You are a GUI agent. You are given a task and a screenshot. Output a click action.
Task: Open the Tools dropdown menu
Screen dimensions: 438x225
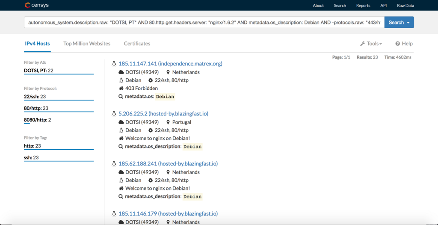click(x=371, y=44)
